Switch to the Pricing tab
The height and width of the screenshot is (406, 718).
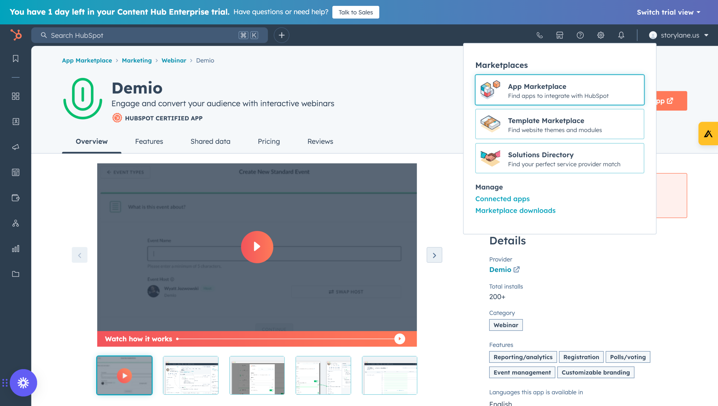269,141
